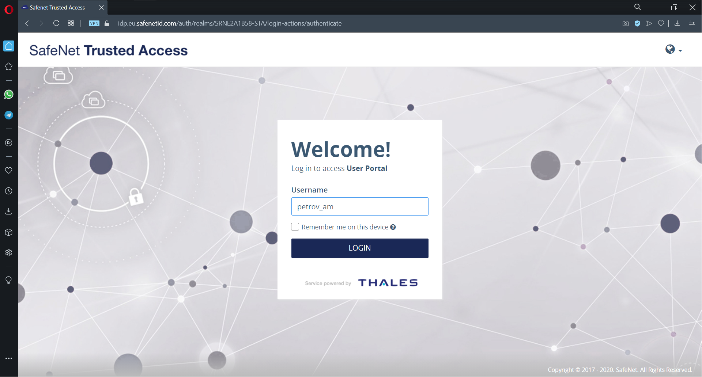Launch WhatsApp from the sidebar
This screenshot has width=702, height=377.
tap(9, 94)
